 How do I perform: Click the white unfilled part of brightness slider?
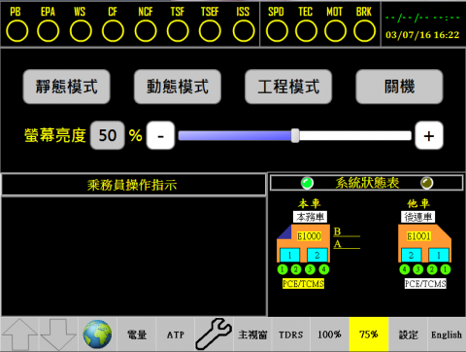355,135
